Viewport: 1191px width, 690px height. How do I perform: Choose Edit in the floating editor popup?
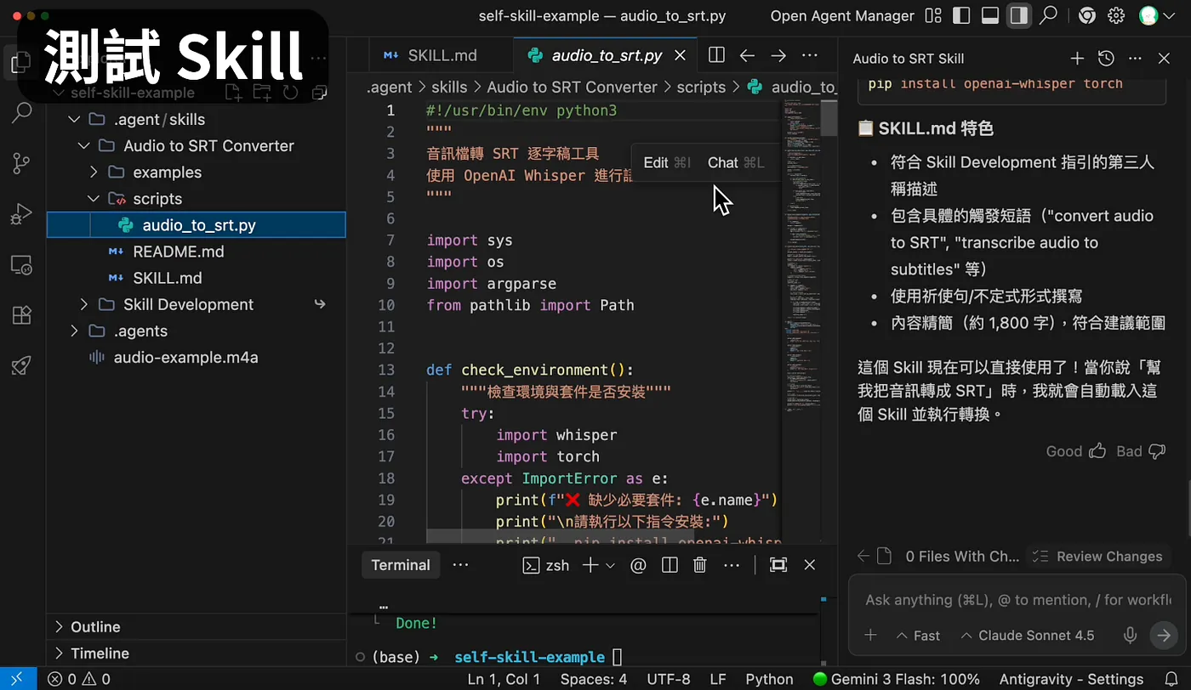[667, 162]
